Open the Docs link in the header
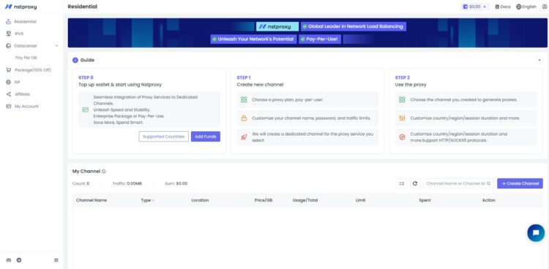The width and height of the screenshot is (549, 269). (503, 7)
